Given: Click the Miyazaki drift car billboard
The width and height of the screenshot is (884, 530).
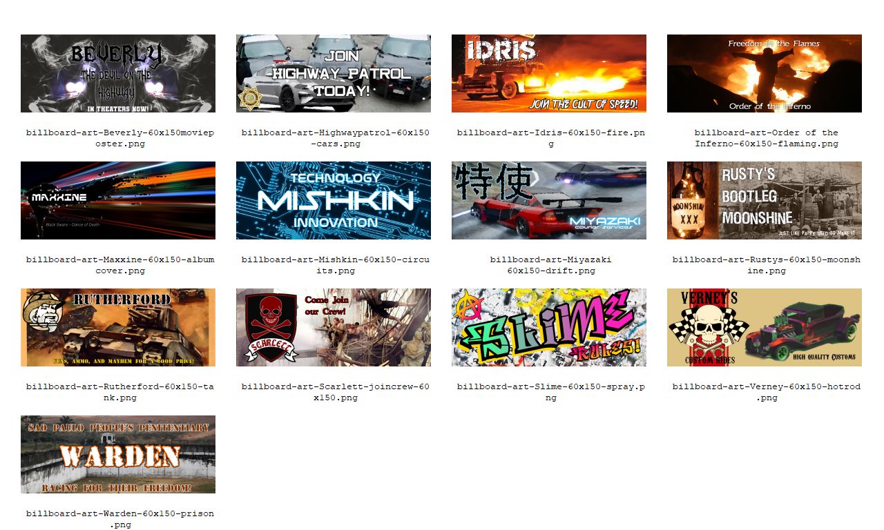Looking at the screenshot, I should pos(548,200).
